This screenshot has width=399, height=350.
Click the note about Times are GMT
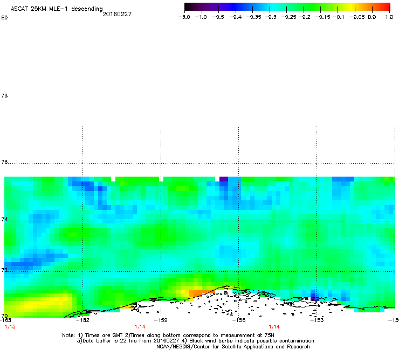point(168,335)
